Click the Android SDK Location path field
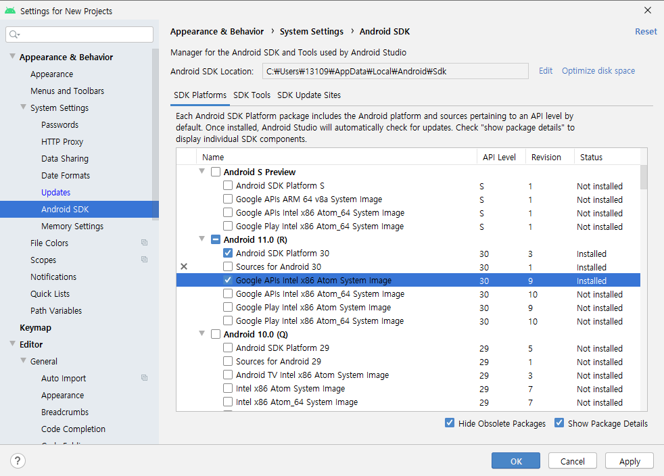The width and height of the screenshot is (664, 476). [x=396, y=71]
